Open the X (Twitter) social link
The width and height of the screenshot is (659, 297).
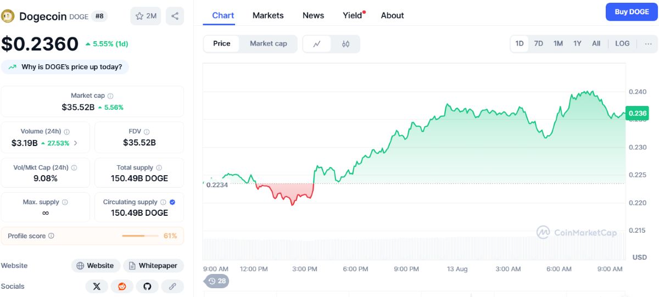pos(97,286)
